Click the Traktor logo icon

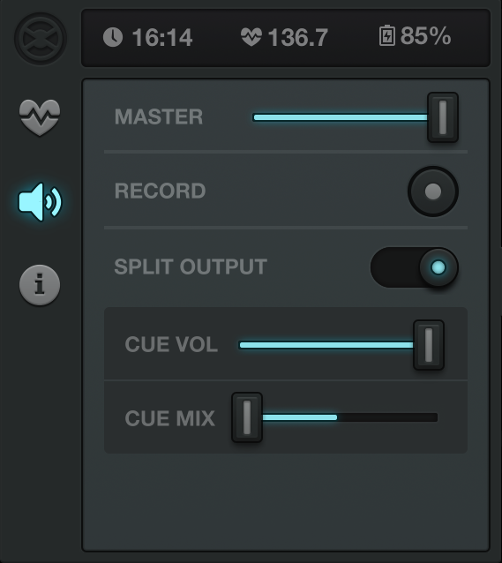click(x=41, y=39)
